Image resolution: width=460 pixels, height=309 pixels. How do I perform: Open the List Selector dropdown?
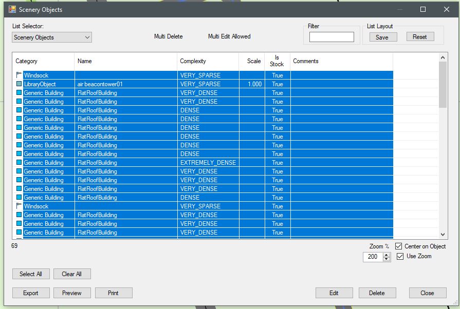point(52,37)
